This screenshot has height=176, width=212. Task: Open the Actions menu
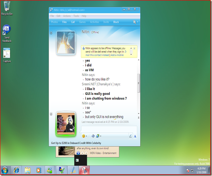click(x=67, y=16)
